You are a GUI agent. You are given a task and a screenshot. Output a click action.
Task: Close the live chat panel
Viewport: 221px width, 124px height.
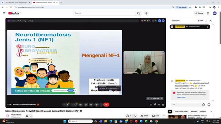coord(211,21)
